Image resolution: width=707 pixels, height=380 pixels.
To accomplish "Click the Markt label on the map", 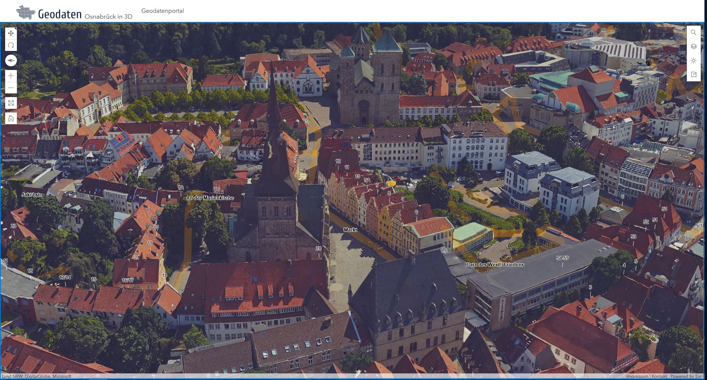I will (350, 230).
